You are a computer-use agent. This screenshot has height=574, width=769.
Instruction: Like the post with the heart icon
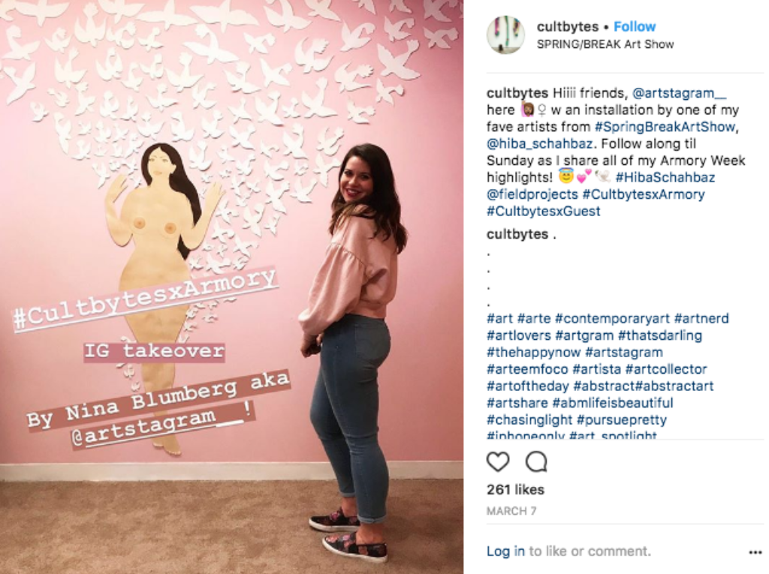(x=498, y=461)
